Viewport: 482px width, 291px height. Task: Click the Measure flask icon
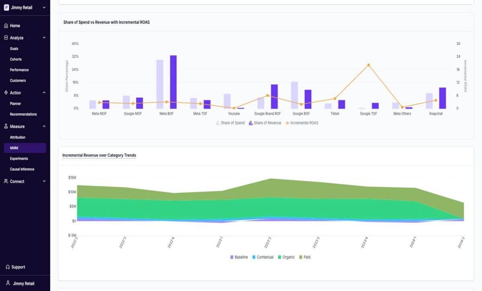(x=6, y=126)
